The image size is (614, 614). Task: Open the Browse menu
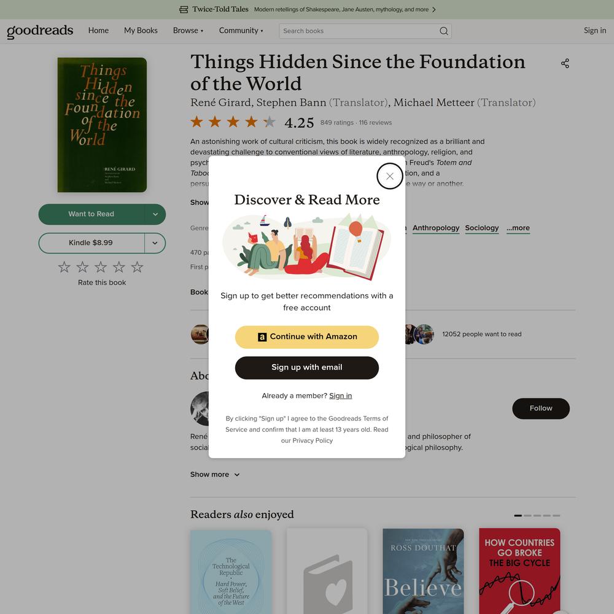[188, 31]
